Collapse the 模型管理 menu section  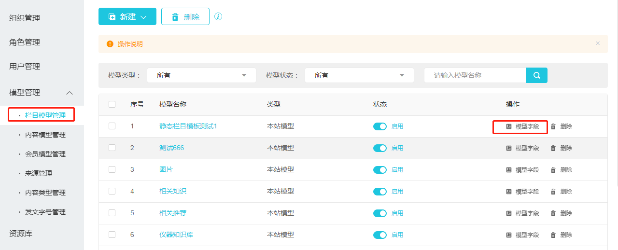(x=70, y=93)
